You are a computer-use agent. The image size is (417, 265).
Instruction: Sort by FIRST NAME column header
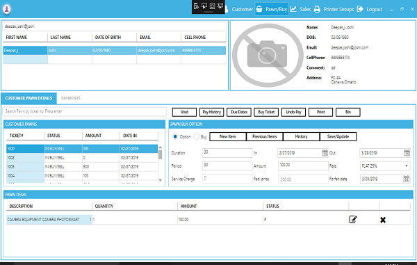pos(25,38)
